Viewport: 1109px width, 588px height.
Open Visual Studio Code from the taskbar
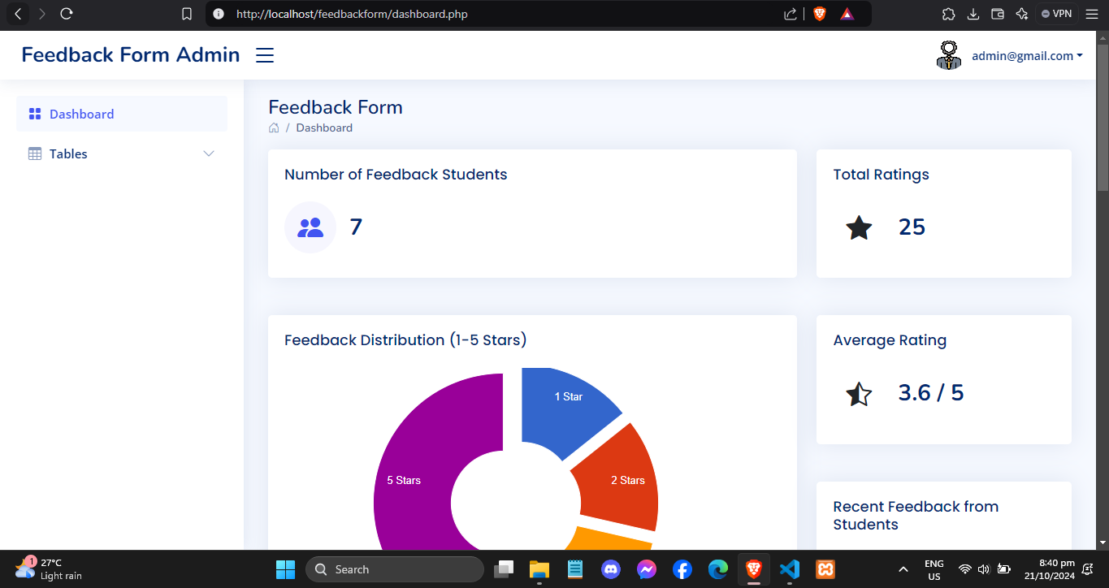789,569
